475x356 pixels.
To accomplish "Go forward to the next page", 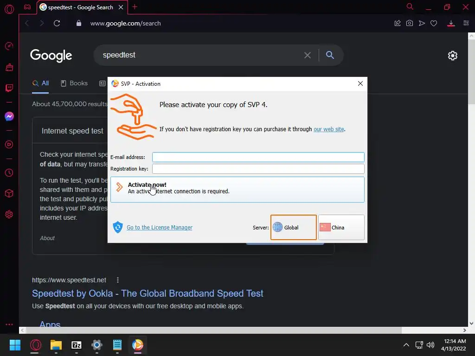I will (x=42, y=23).
